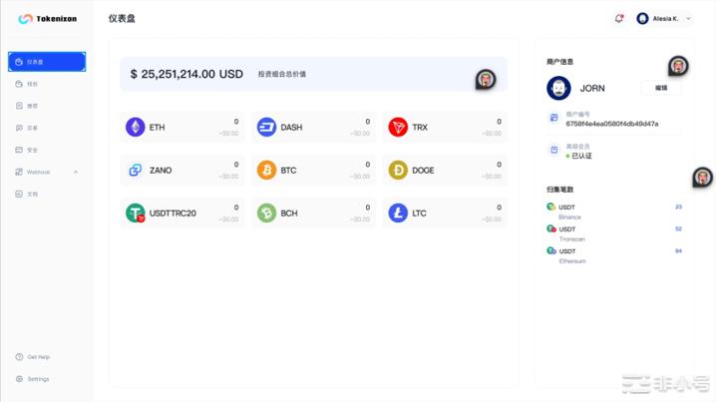Click the Tokenizon logo
The width and height of the screenshot is (716, 402).
pos(48,19)
